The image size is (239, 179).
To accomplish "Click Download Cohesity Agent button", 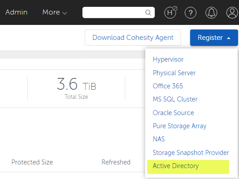I will tap(133, 38).
